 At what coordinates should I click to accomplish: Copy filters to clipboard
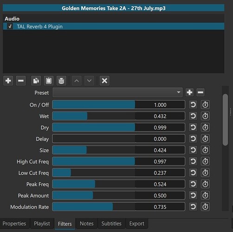point(36,81)
